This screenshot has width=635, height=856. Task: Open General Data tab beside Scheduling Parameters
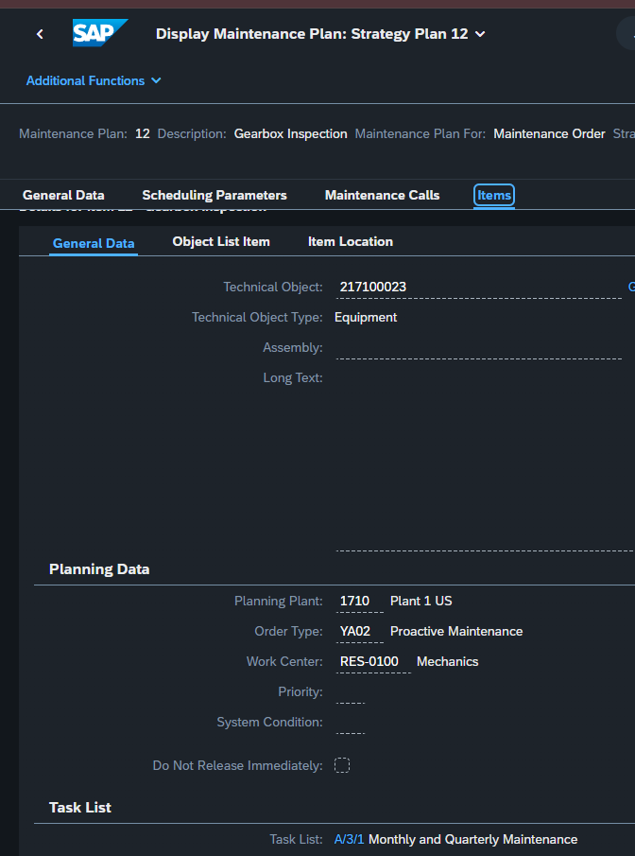pos(63,195)
